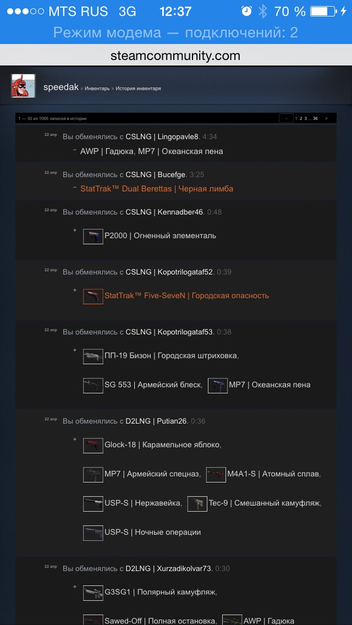Screen dimensions: 352x625
Task: Click the Tec-9 weapon icon
Action: coord(197,503)
